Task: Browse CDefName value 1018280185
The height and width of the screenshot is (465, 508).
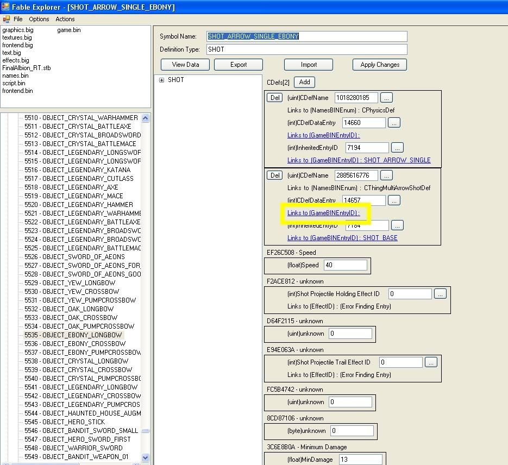Action: [x=386, y=97]
